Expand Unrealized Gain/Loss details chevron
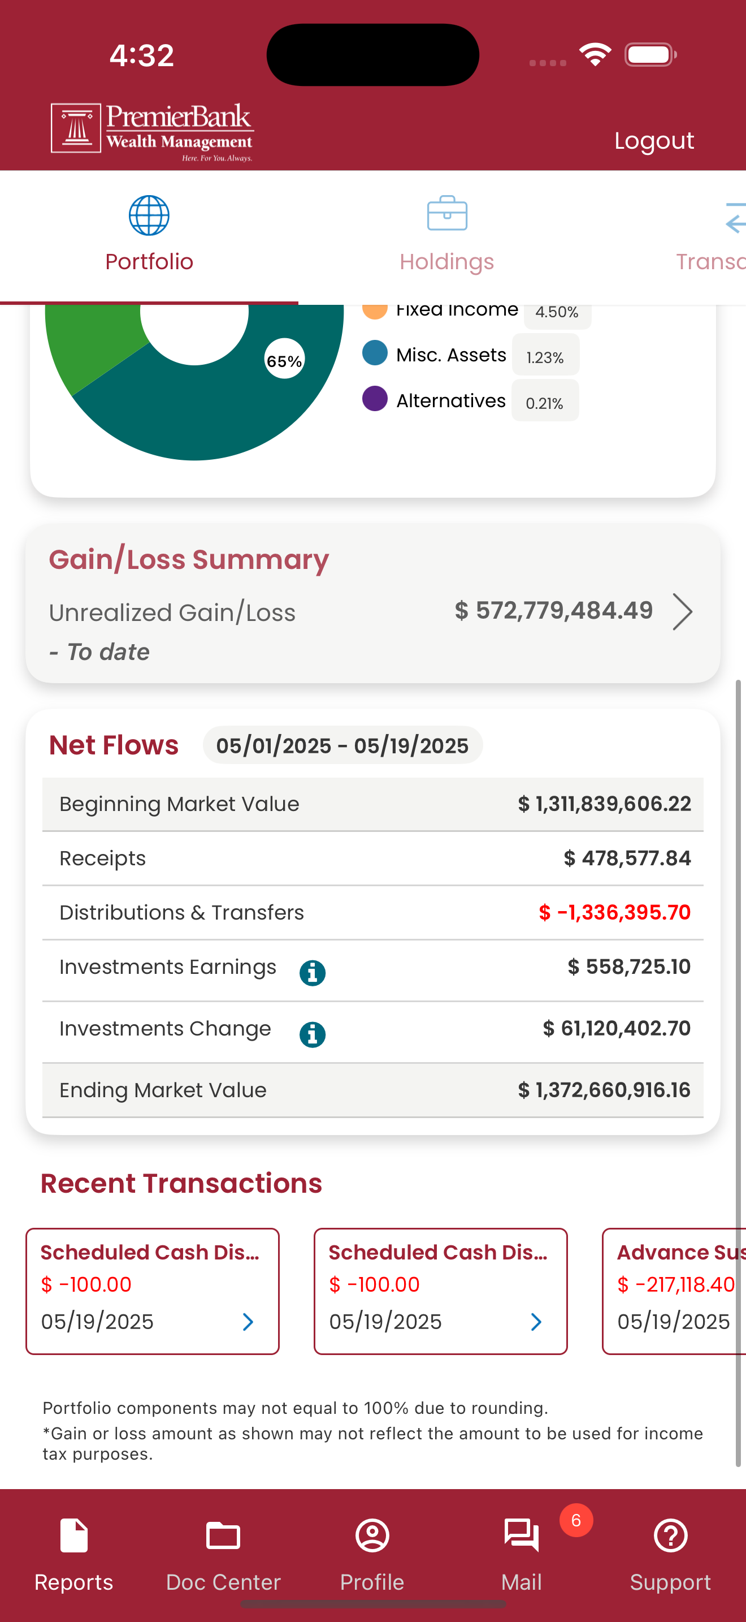This screenshot has height=1622, width=746. point(683,611)
